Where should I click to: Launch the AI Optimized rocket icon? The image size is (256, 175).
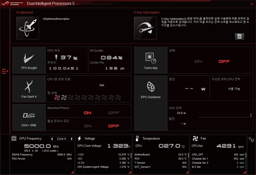click(x=28, y=28)
